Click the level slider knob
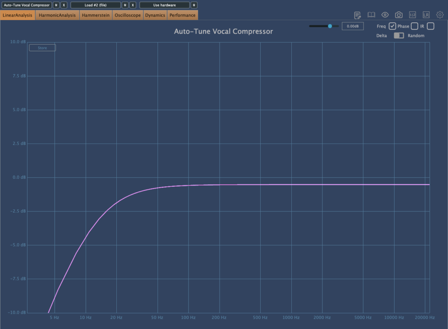Viewport: 448px width, 329px height. [x=330, y=26]
